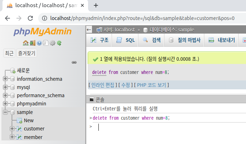Viewport: 246px width, 144px height.
Task: Expand the customer table node
Action: click(x=12, y=129)
